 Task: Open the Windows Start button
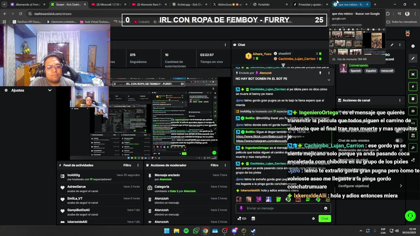tap(167, 231)
